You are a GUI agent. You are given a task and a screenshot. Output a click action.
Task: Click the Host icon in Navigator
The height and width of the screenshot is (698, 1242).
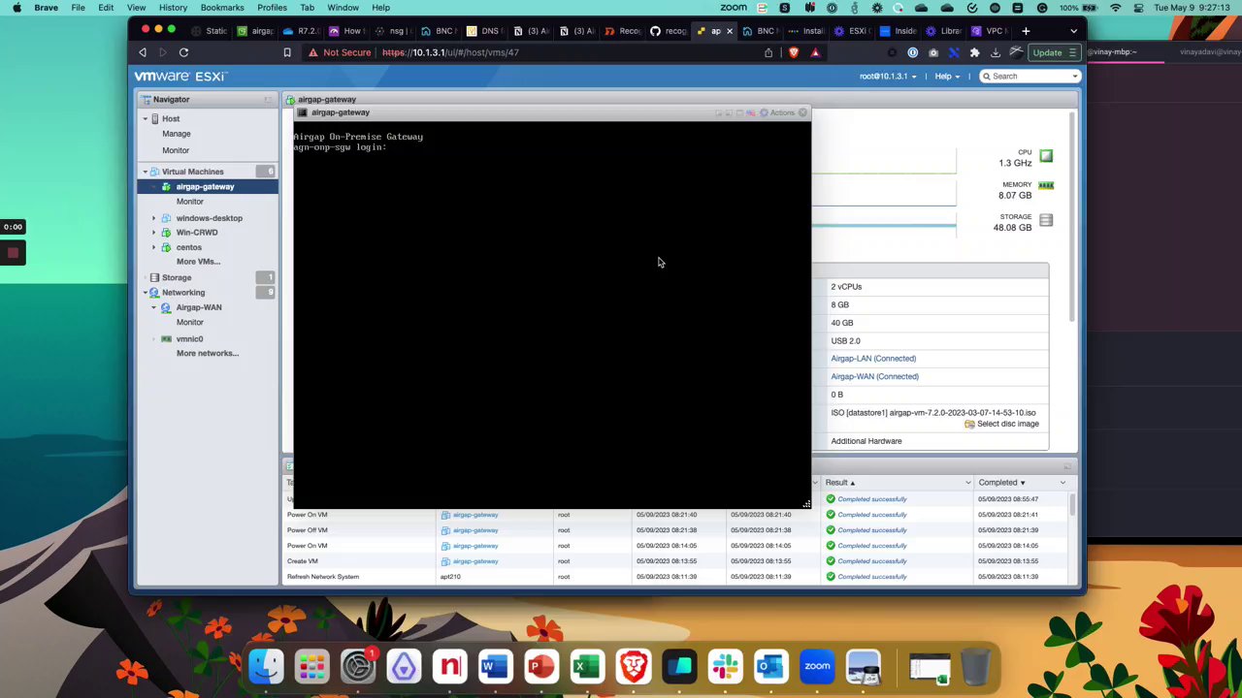coord(155,118)
